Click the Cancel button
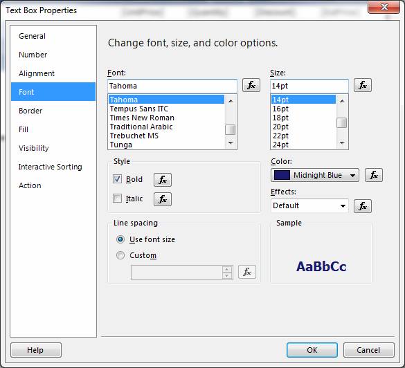Image resolution: width=405 pixels, height=368 pixels. (x=368, y=350)
